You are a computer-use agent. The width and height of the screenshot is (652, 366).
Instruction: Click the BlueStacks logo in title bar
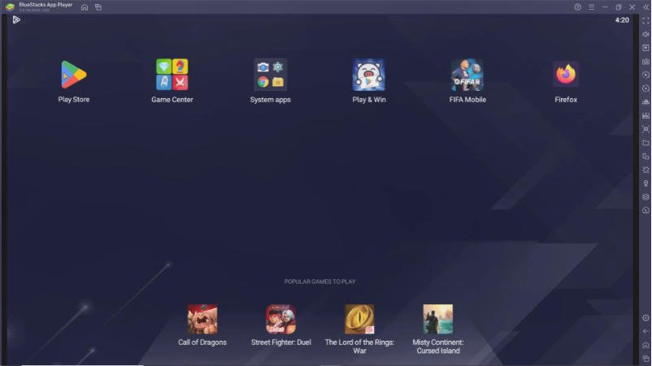click(x=10, y=7)
